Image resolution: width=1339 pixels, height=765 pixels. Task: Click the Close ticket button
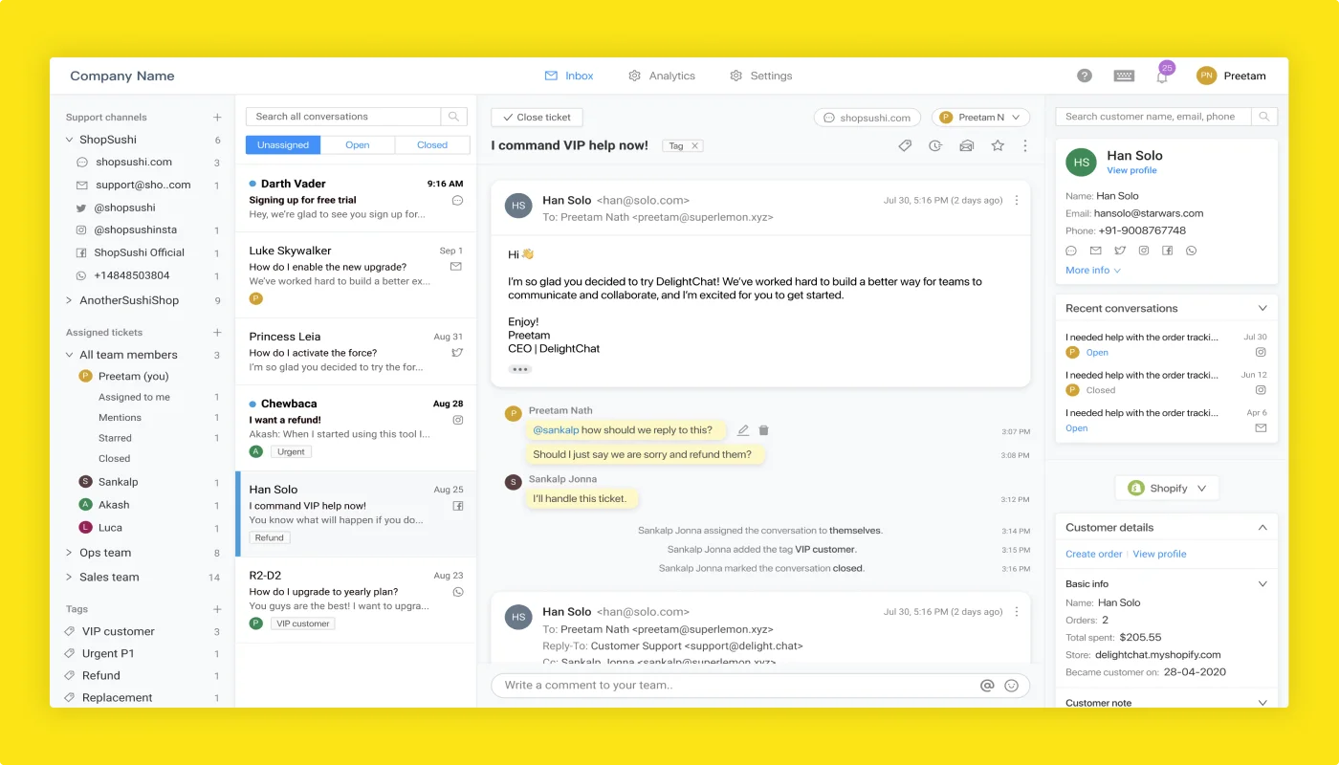536,117
